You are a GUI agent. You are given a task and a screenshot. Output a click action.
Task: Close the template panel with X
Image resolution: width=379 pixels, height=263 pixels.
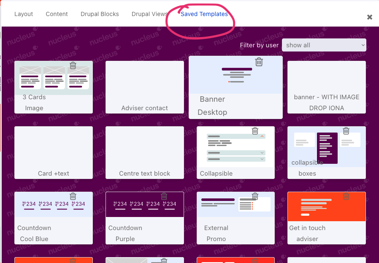pyautogui.click(x=370, y=17)
